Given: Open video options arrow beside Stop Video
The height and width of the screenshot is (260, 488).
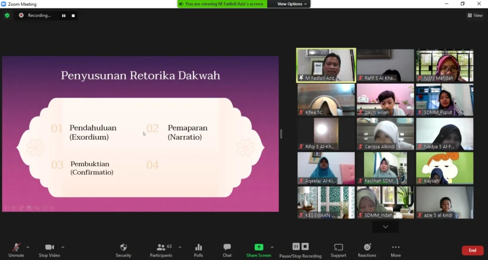Looking at the screenshot, I should point(63,247).
